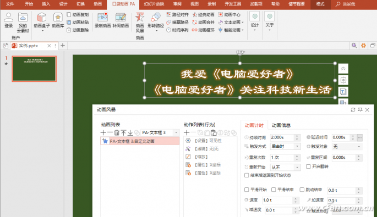Image resolution: width=377 pixels, height=217 pixels.
Task: Click the 延迟时间 ellipsis button
Action: [360, 137]
